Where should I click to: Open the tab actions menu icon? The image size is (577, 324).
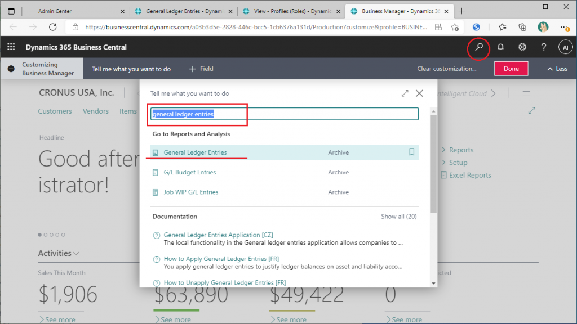click(11, 11)
